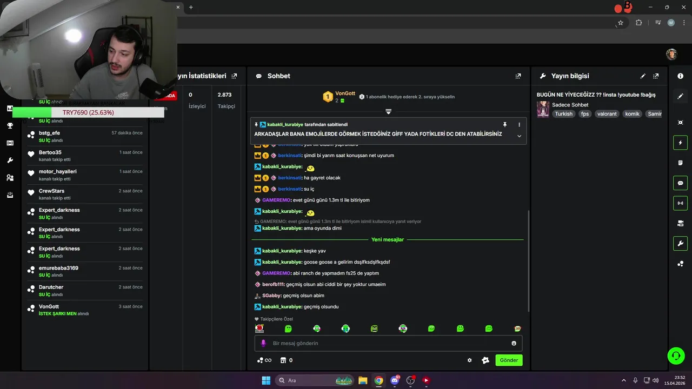The height and width of the screenshot is (389, 692).
Task: Click VonGott's İSTEK ŞARKI MEN activity entry
Action: [x=85, y=310]
